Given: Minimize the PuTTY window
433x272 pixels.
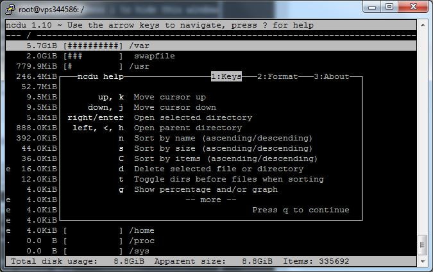Looking at the screenshot, I should point(371,7).
